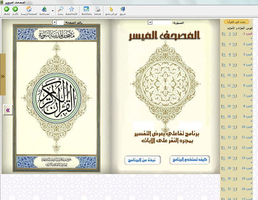The height and width of the screenshot is (200, 258).
Task: Click the surah name input field
Action: 162,23
